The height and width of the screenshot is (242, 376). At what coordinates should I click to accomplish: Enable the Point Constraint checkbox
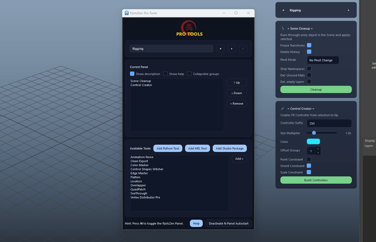coord(309,159)
